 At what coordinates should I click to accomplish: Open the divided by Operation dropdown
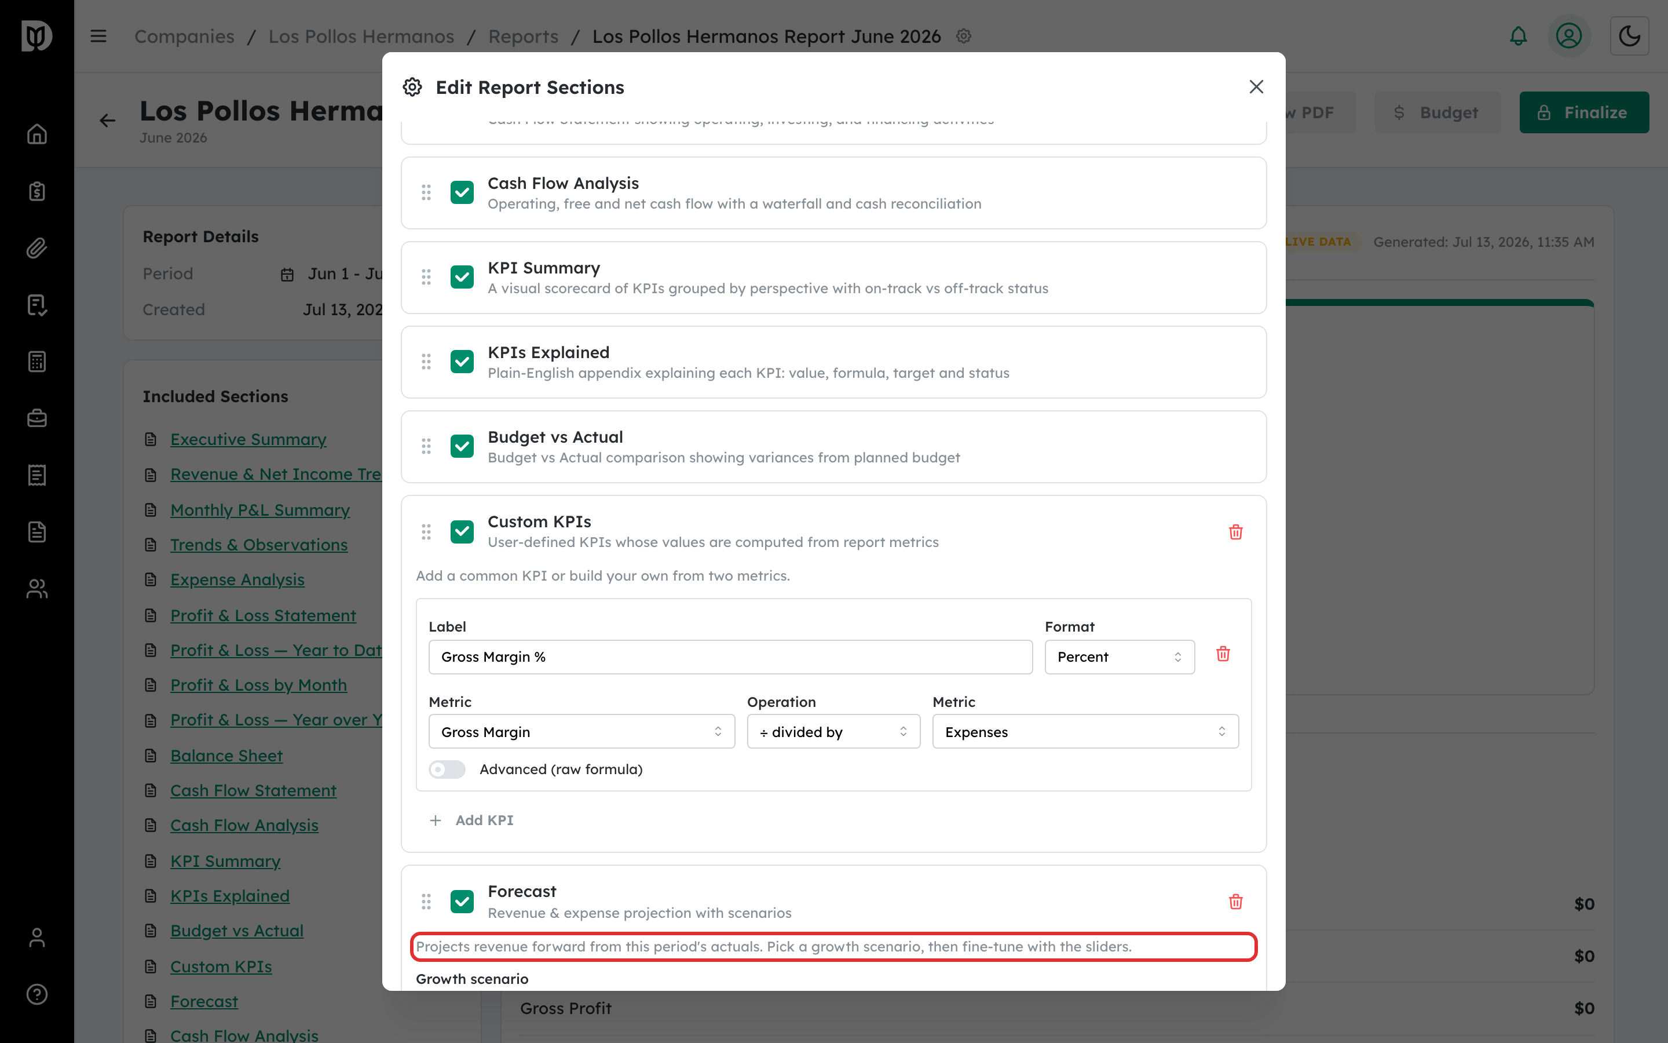(833, 731)
